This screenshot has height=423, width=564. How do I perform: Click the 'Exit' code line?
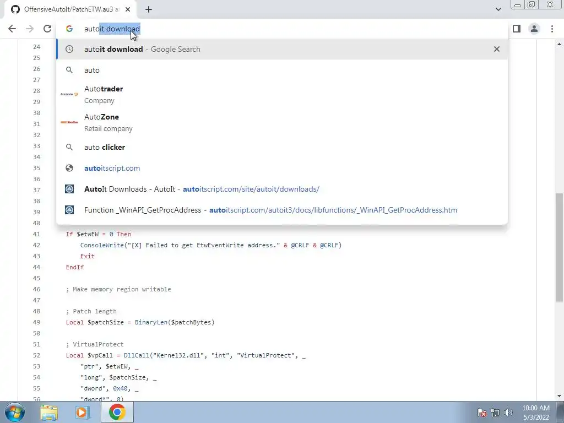point(88,256)
